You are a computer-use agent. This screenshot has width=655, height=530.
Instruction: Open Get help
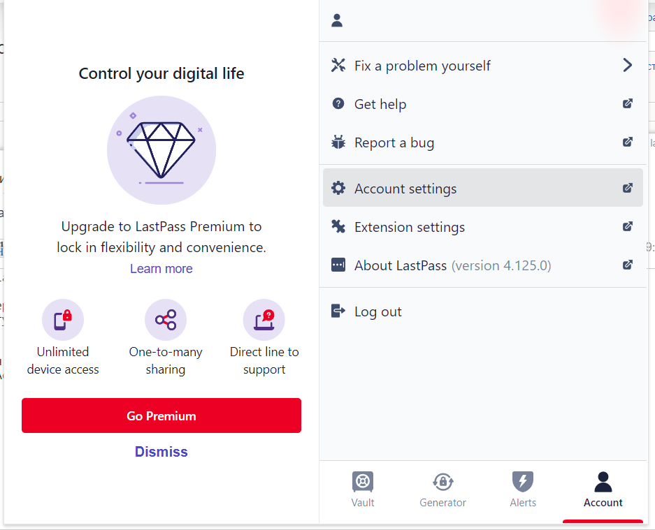coord(380,104)
